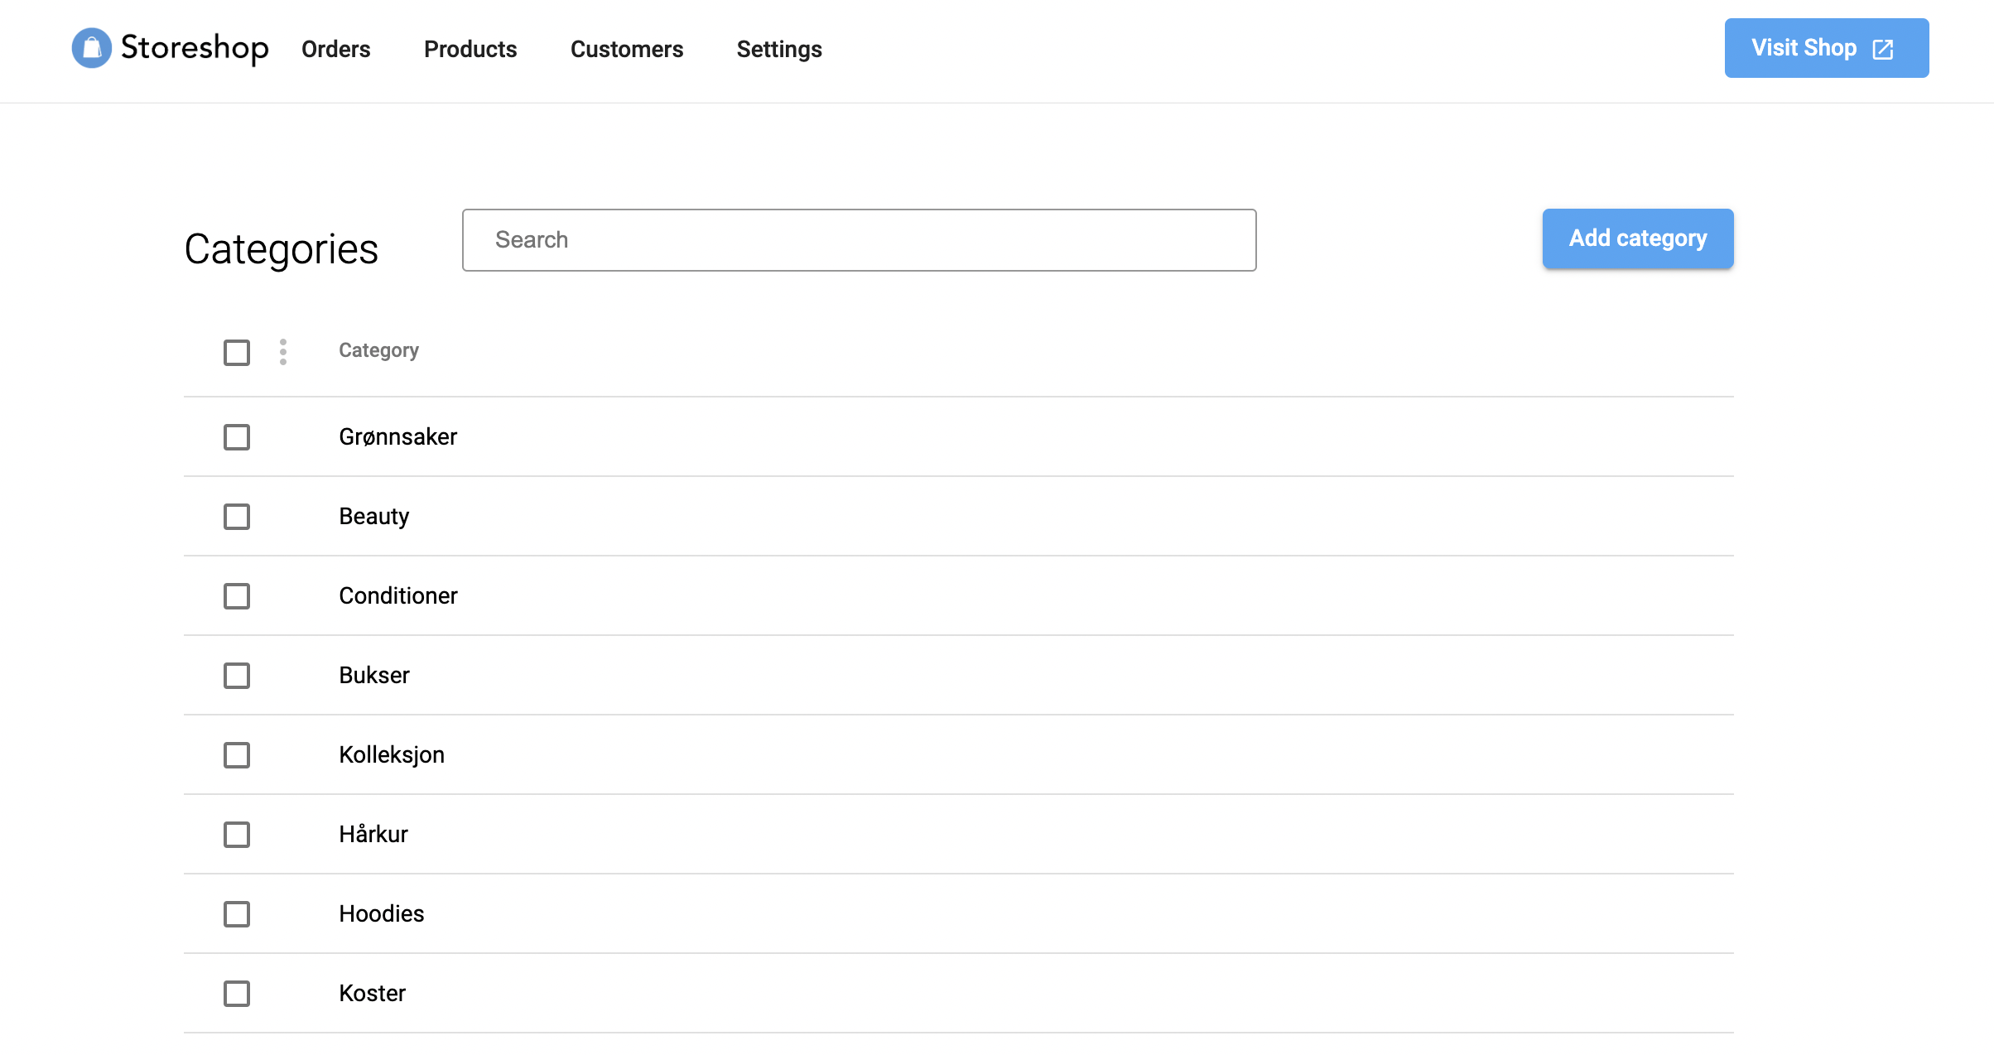Viewport: 1994px width, 1055px height.
Task: Click the Visit Shop button
Action: pyautogui.click(x=1805, y=48)
